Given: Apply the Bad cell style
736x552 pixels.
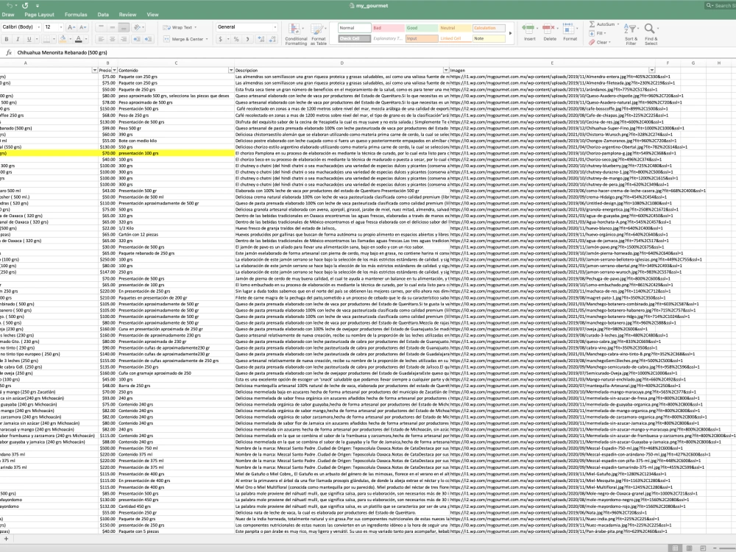Looking at the screenshot, I should (x=388, y=28).
